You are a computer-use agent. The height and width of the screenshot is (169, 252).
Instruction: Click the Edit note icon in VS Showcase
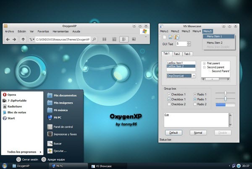click(x=171, y=37)
